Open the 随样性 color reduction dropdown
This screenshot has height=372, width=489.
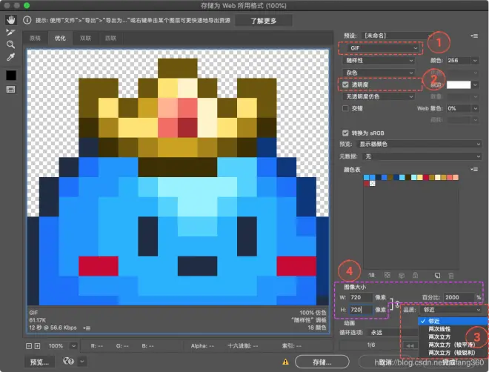(379, 61)
